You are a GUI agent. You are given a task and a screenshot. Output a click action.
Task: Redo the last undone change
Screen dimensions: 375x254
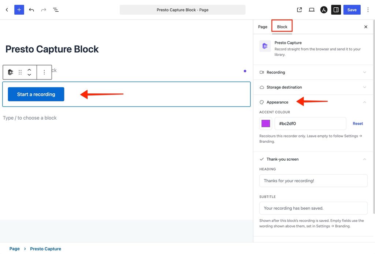tap(44, 10)
